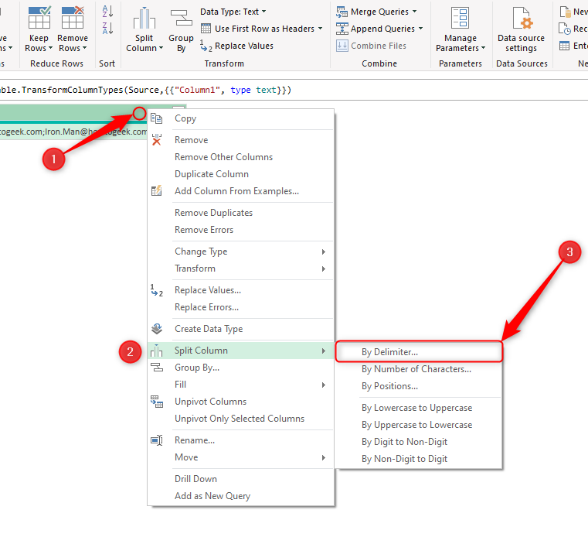Click Add Column From Examples icon
588x544 pixels.
156,190
